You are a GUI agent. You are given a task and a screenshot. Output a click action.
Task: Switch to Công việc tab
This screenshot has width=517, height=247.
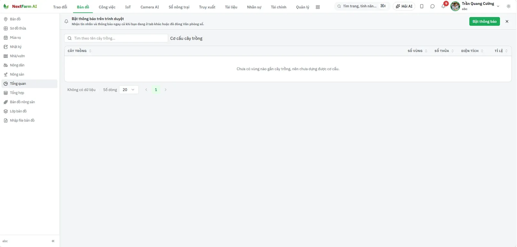click(x=107, y=7)
